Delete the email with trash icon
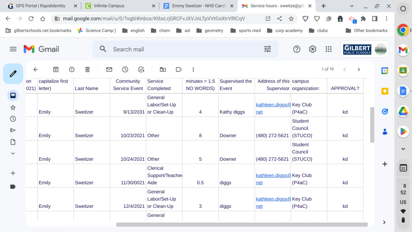 [88, 69]
